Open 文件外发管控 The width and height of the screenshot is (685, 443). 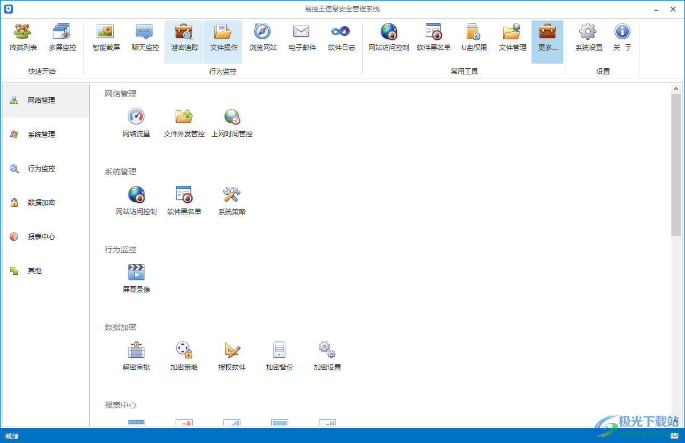click(x=184, y=123)
